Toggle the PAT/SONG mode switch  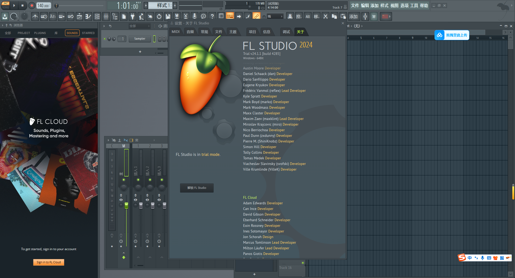tap(6, 5)
